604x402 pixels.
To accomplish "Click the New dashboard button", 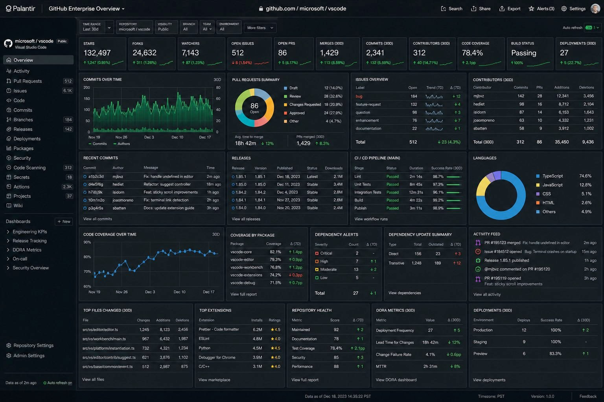I will (x=64, y=221).
